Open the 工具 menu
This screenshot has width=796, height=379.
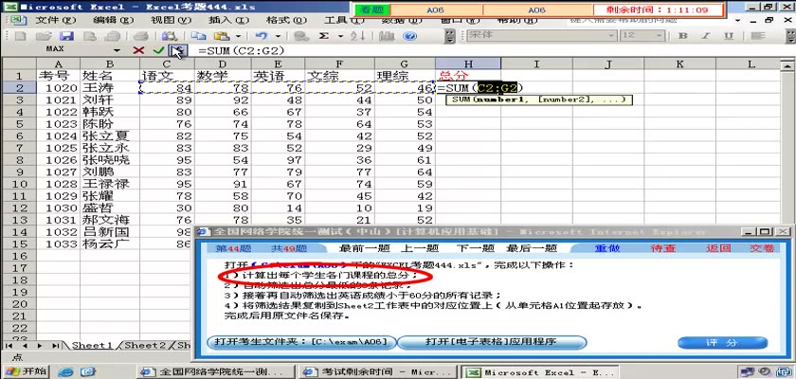(x=344, y=20)
